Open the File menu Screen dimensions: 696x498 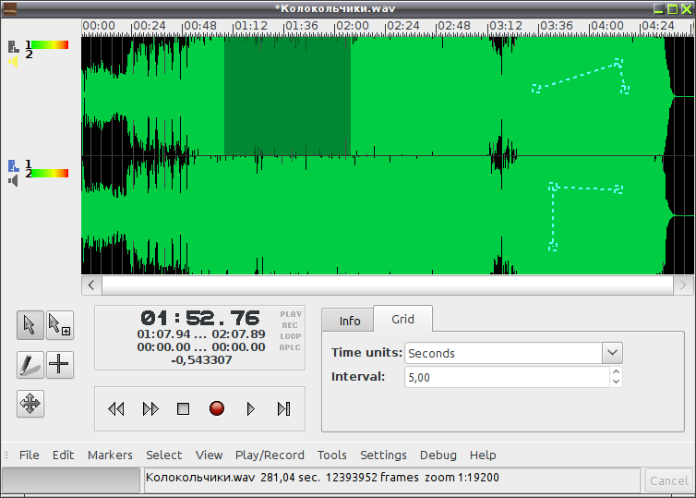point(30,455)
